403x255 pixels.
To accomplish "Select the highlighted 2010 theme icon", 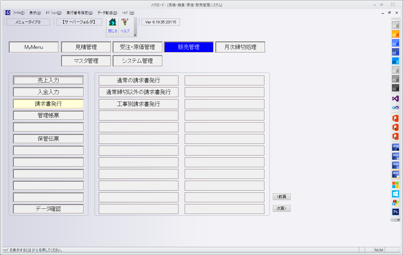I will point(396,174).
